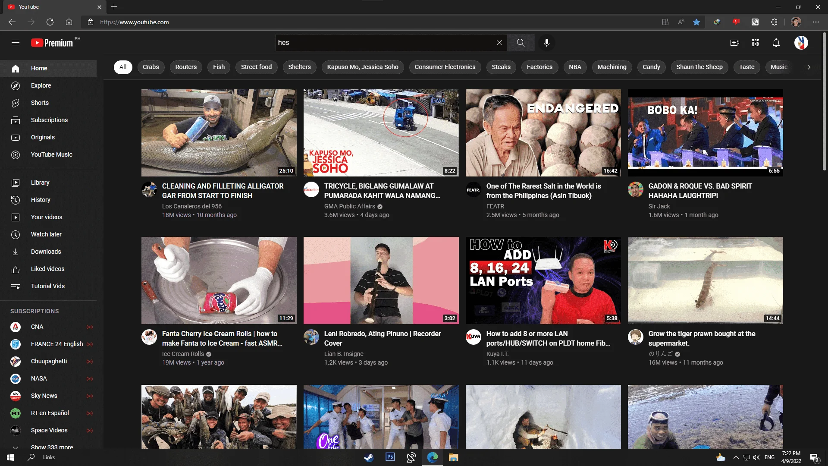
Task: Select Home in the sidebar
Action: [48, 68]
